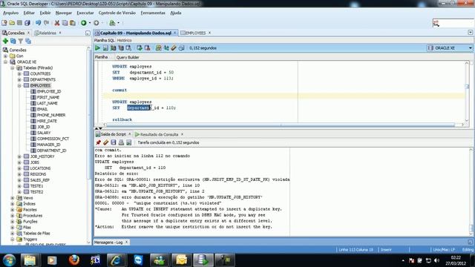The height and width of the screenshot is (267, 475).
Task: Click the Open folder icon in main toolbar
Action: tap(12, 23)
